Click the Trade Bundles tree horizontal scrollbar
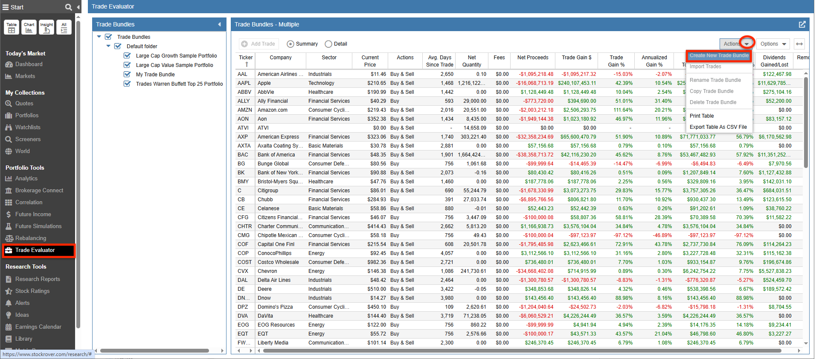Image resolution: width=816 pixels, height=359 pixels. 154,351
